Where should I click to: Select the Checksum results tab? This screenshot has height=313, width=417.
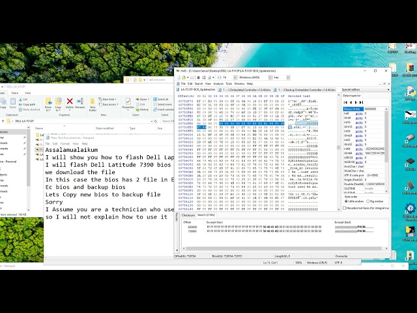pos(188,215)
